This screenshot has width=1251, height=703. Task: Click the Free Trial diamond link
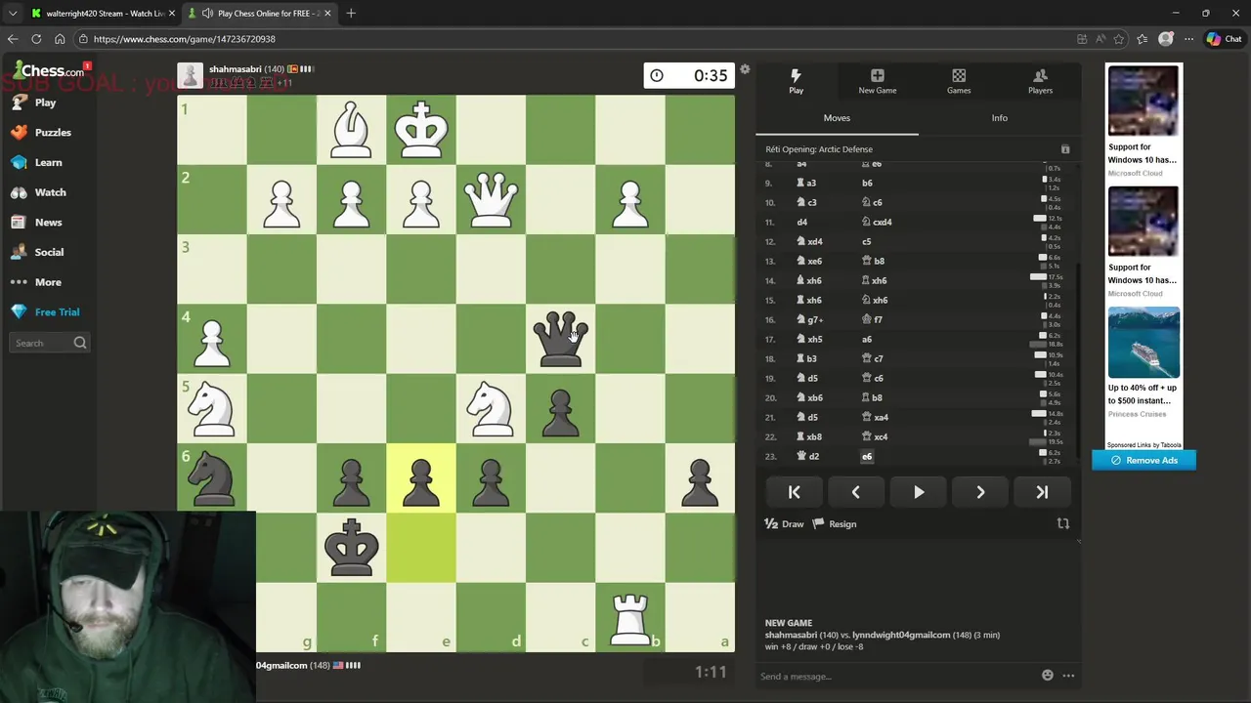(x=57, y=312)
